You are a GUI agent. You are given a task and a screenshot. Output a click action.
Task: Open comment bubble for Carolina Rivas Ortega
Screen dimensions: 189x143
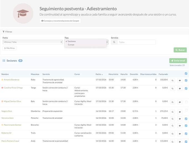180,89
